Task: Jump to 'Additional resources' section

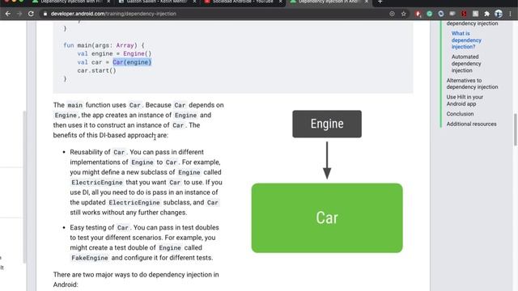Action: click(x=471, y=124)
